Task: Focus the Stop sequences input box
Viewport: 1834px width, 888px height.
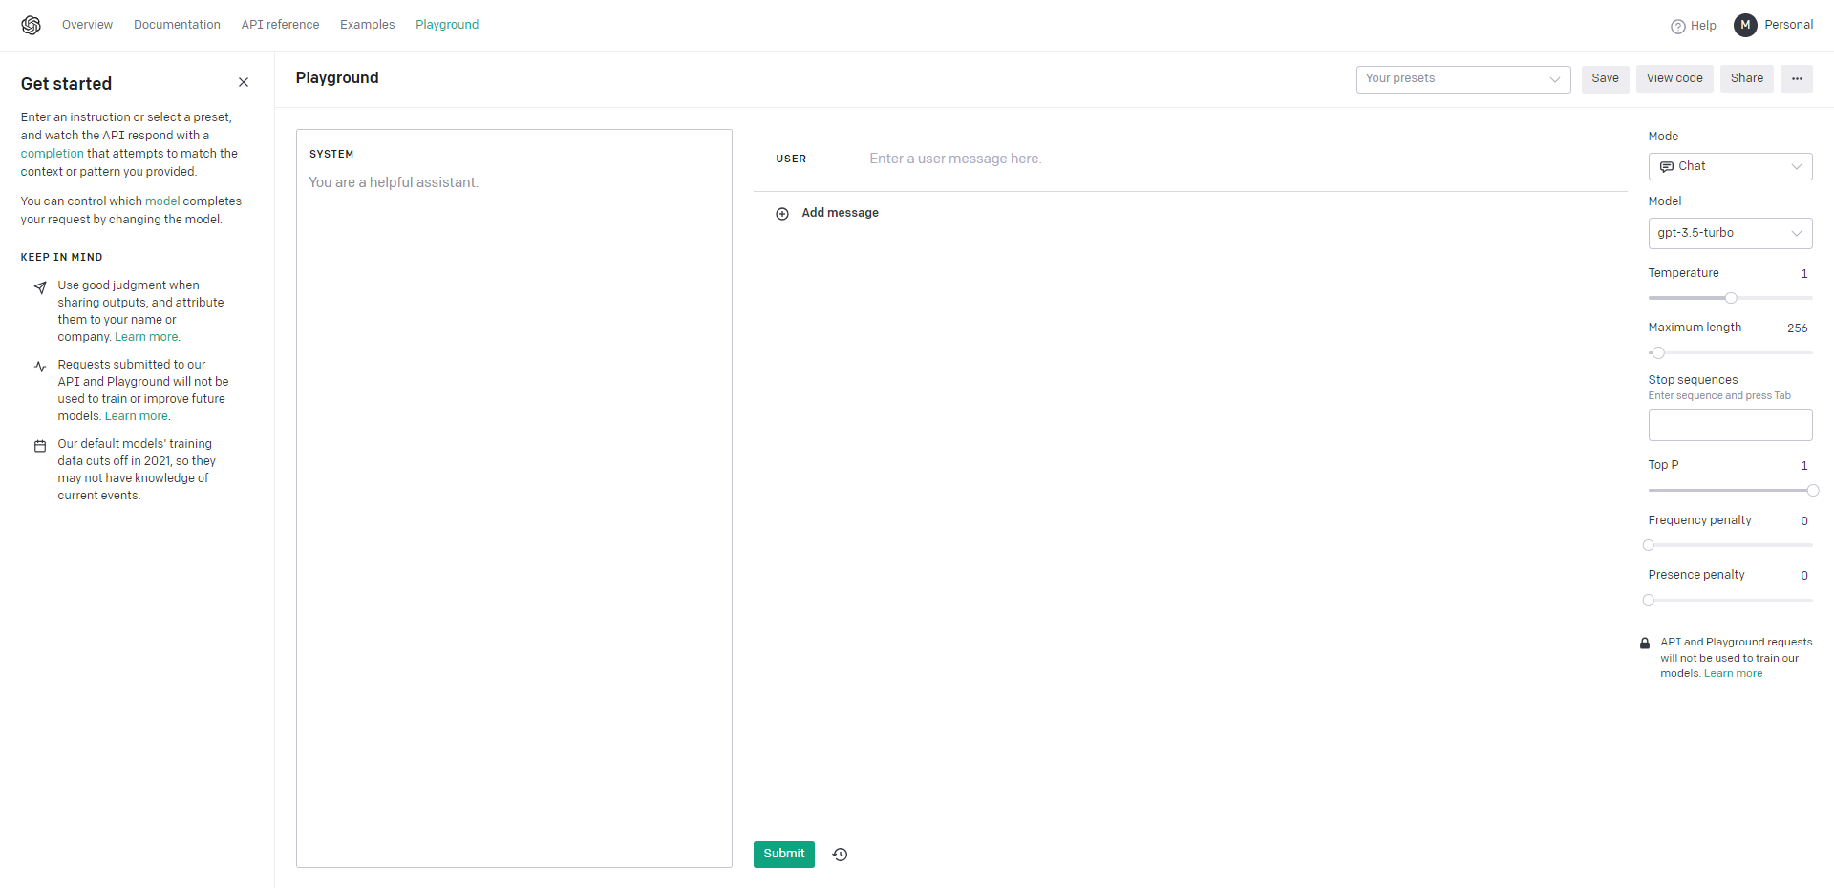Action: [1730, 425]
